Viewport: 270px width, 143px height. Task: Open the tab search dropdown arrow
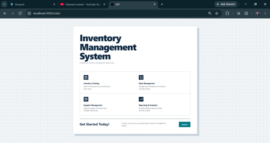pyautogui.click(x=4, y=4)
